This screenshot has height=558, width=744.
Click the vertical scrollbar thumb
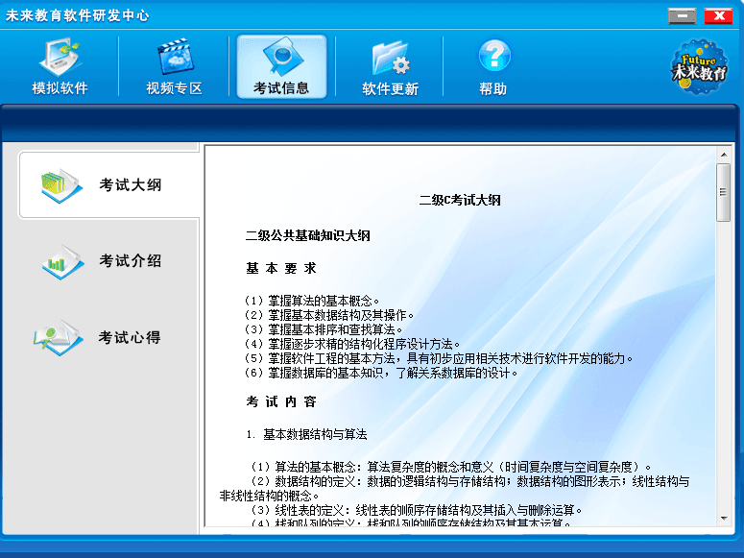pyautogui.click(x=723, y=192)
